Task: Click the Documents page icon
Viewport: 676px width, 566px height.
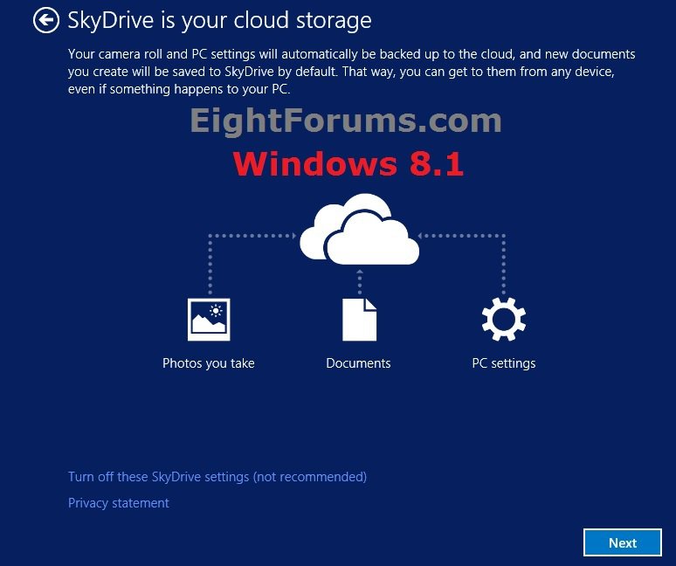Action: tap(359, 320)
